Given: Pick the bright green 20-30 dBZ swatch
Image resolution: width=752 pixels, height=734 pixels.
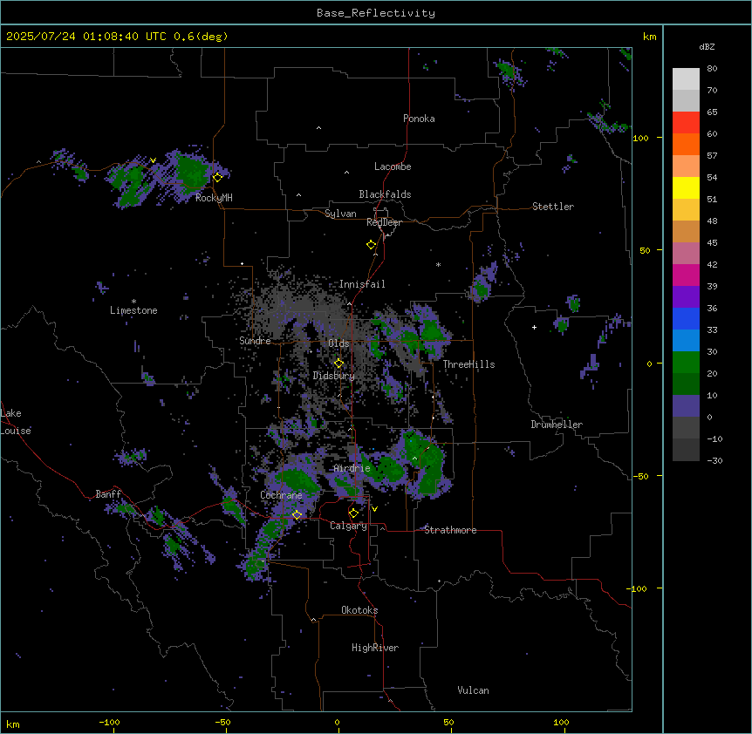Looking at the screenshot, I should point(686,363).
